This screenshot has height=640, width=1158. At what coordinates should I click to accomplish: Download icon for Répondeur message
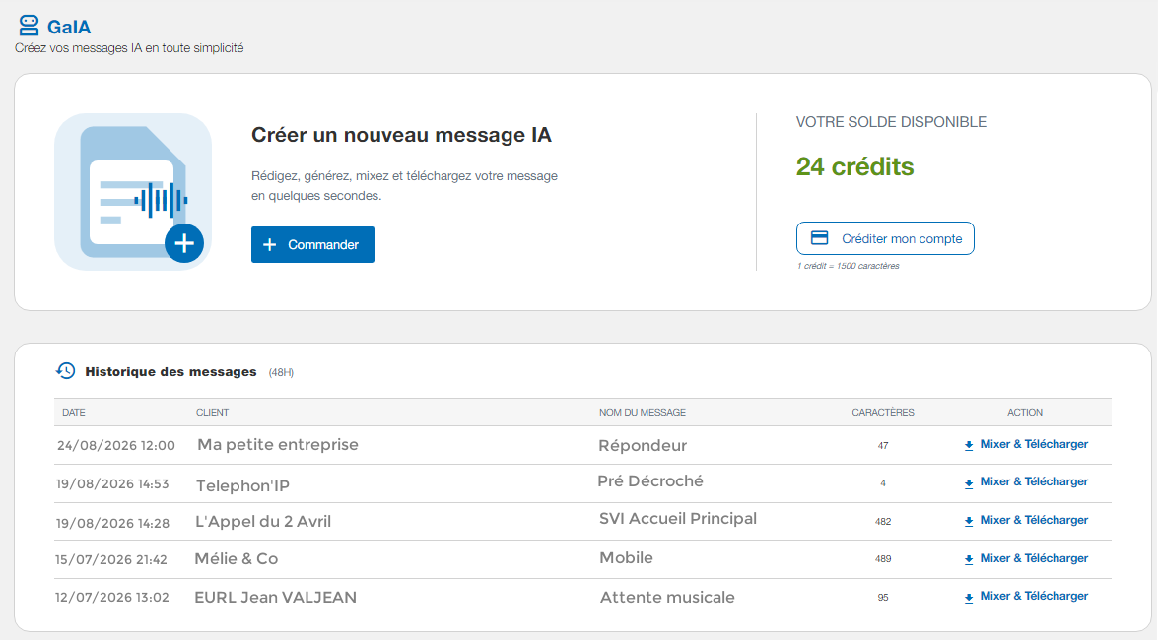[968, 445]
